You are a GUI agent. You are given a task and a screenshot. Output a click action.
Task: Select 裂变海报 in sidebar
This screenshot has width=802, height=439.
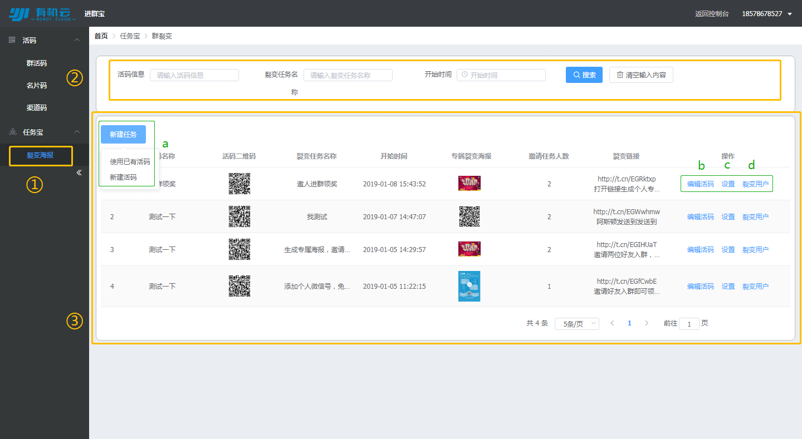[x=41, y=155]
